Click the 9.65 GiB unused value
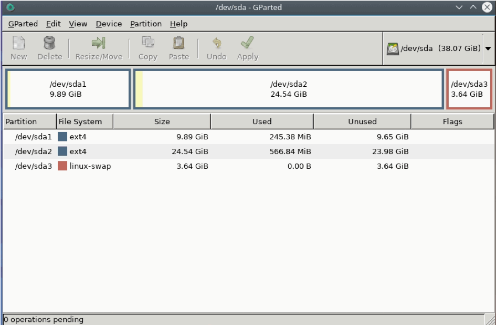This screenshot has height=325, width=496. click(393, 137)
